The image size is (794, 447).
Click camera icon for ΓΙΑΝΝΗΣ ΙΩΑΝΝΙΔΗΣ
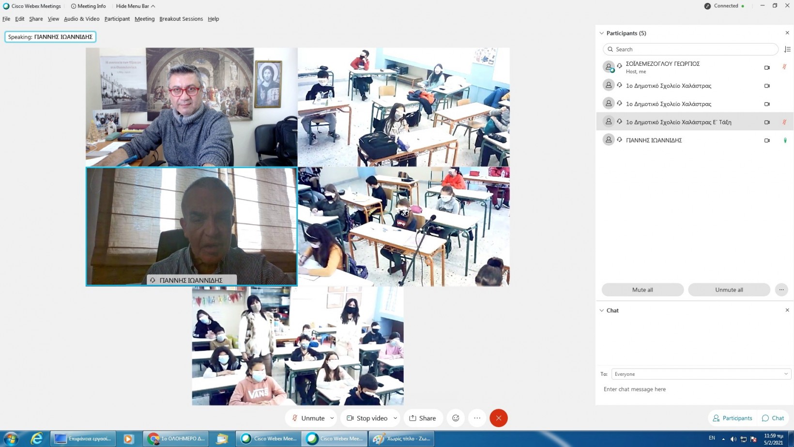tap(767, 140)
